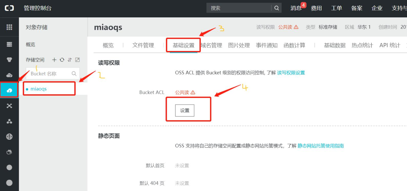The height and width of the screenshot is (191, 407).
Task: Open the 备案 menu
Action: (x=357, y=8)
